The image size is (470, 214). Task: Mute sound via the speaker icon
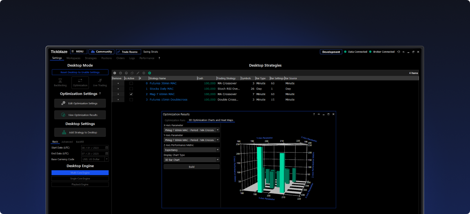coord(399,52)
